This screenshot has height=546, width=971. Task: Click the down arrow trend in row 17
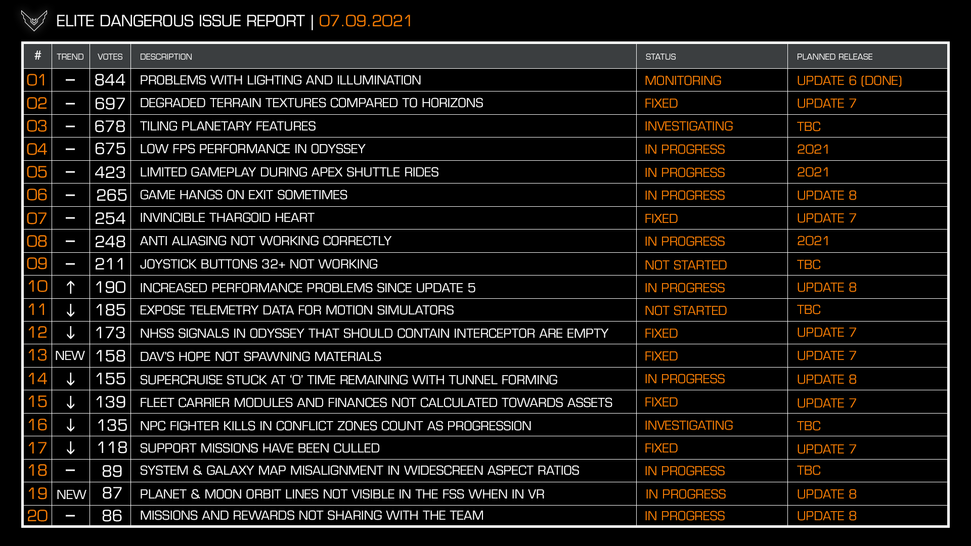click(x=70, y=448)
